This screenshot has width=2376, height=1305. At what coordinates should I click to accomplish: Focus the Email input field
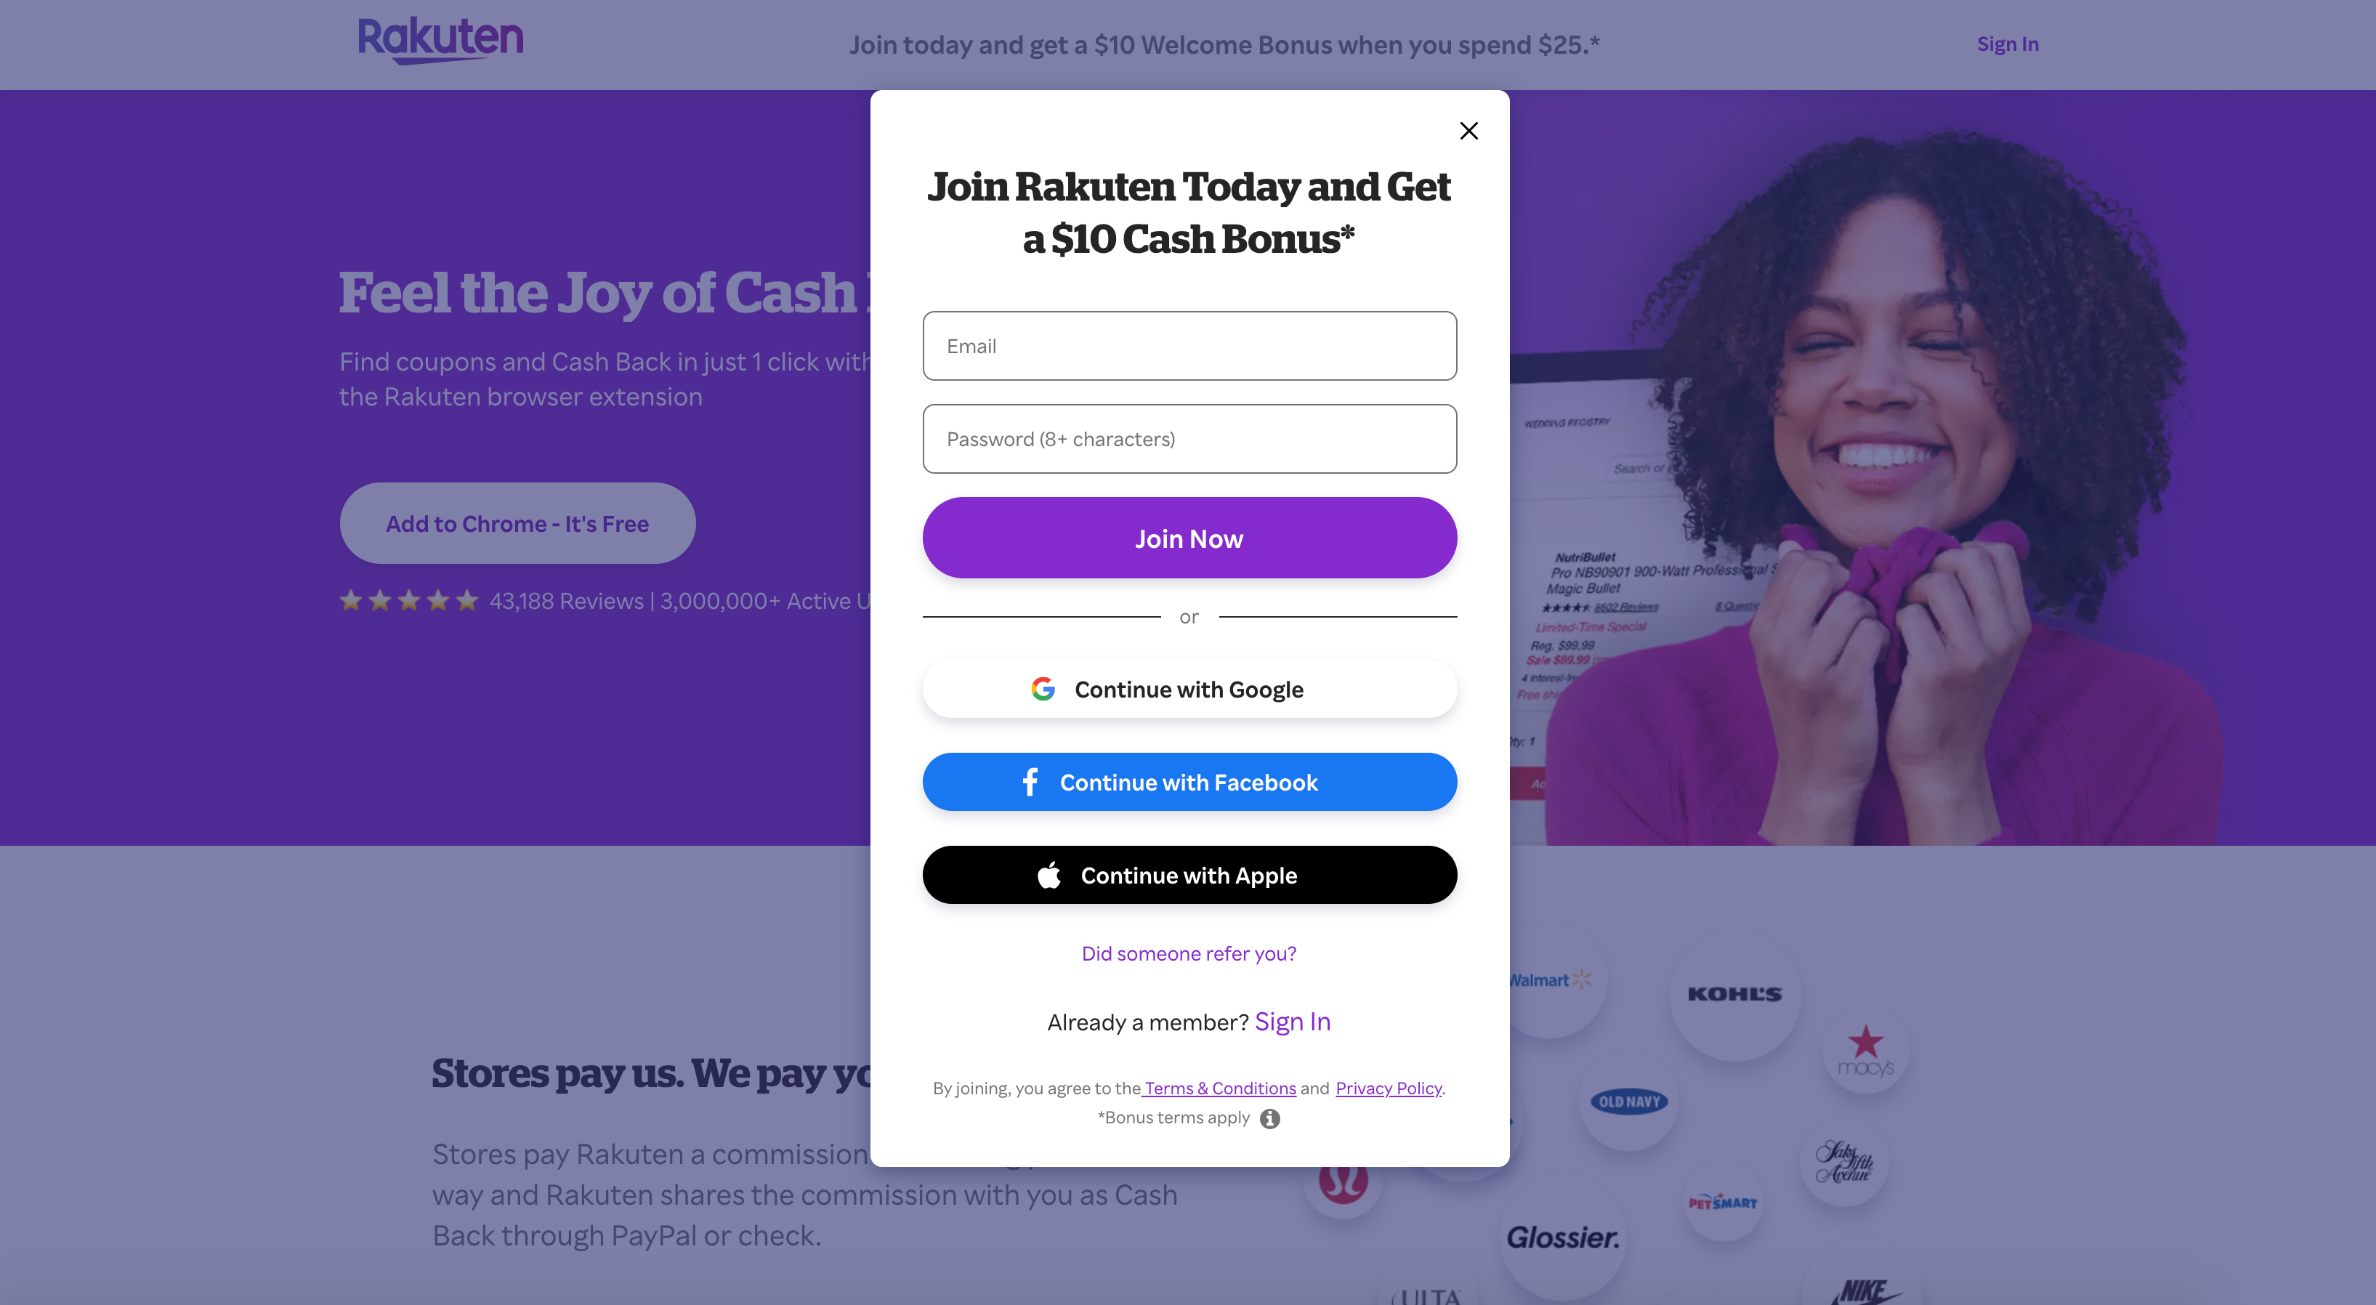coord(1189,346)
